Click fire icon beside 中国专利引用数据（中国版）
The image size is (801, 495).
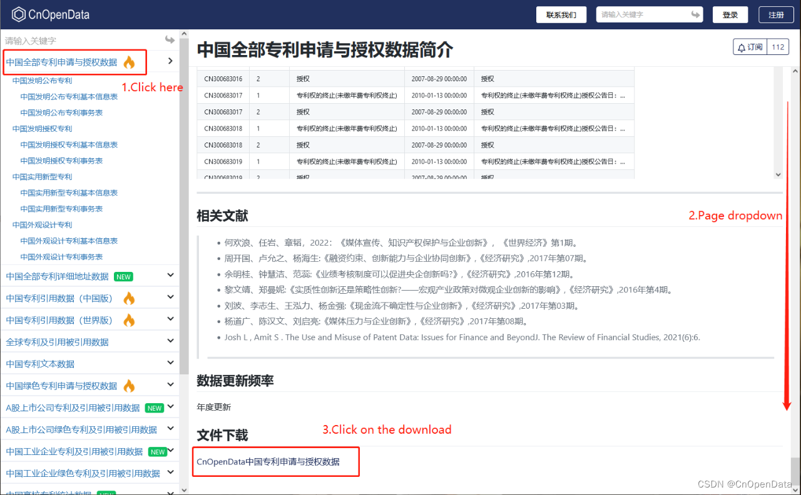point(129,298)
